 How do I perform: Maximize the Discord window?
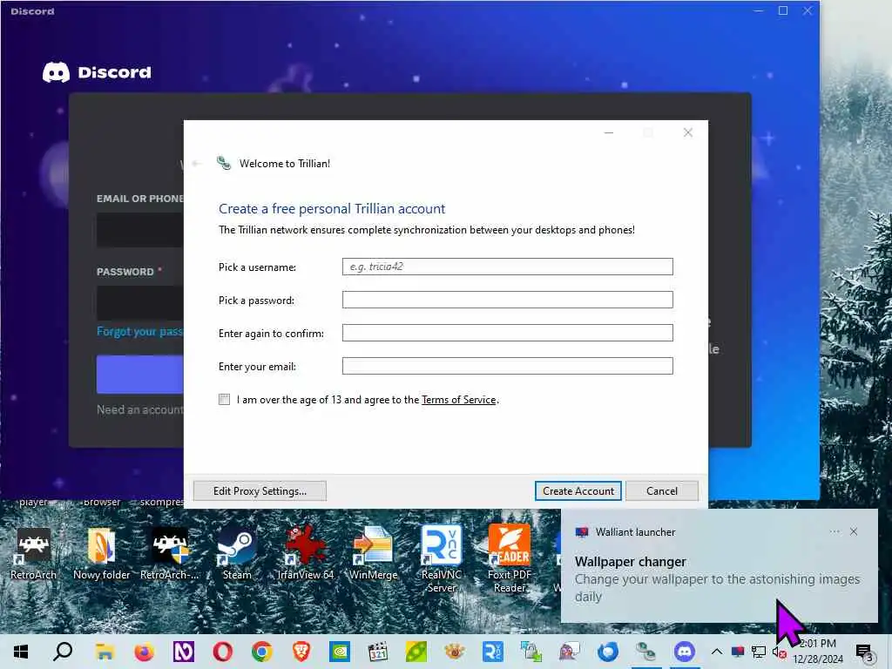[783, 10]
